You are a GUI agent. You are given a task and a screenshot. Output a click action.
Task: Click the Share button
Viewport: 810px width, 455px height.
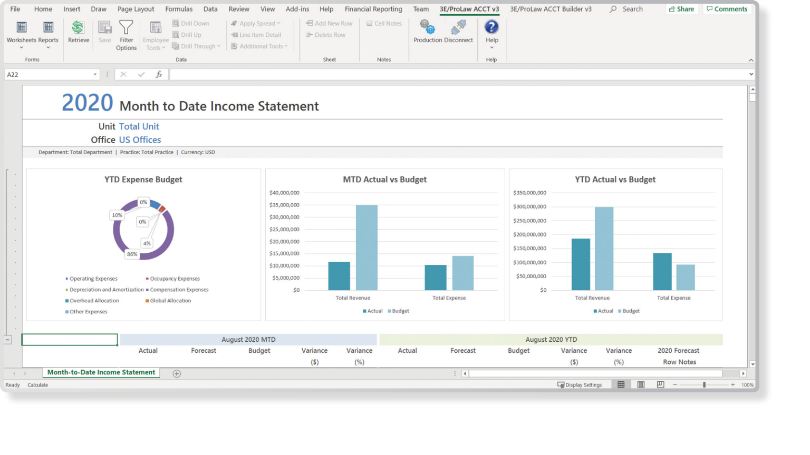(x=681, y=9)
